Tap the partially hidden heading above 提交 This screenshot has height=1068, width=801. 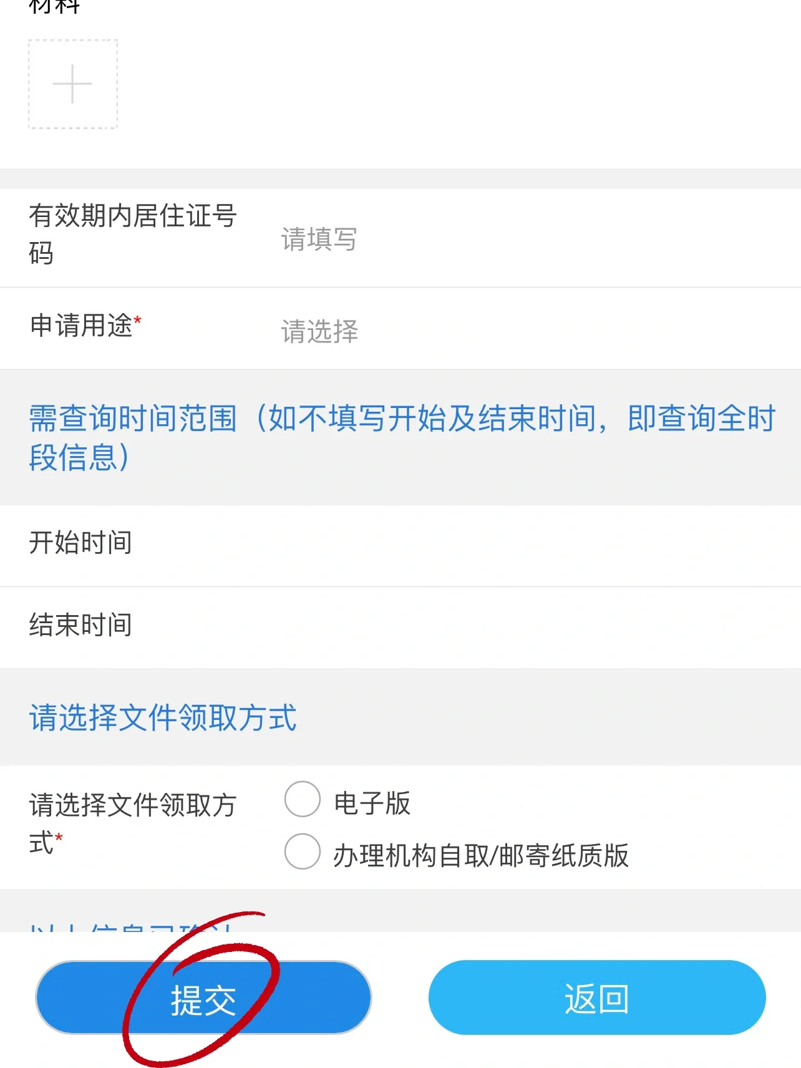(131, 926)
